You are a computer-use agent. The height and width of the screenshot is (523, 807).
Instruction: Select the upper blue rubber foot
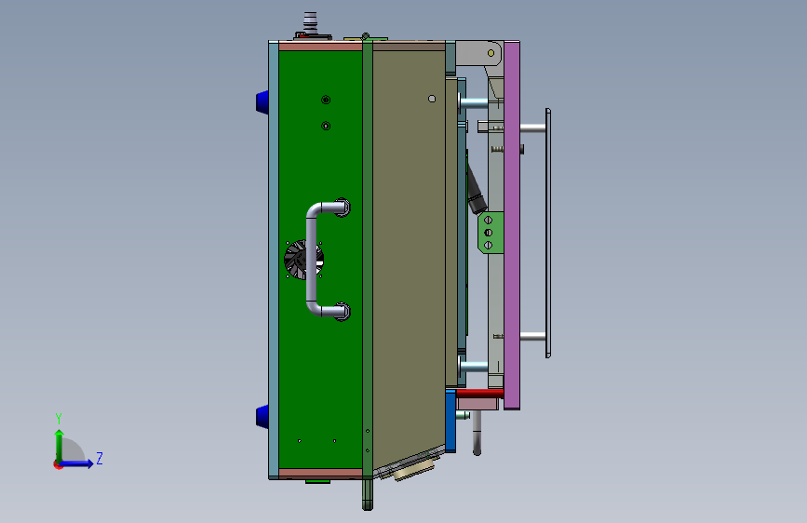[x=262, y=101]
